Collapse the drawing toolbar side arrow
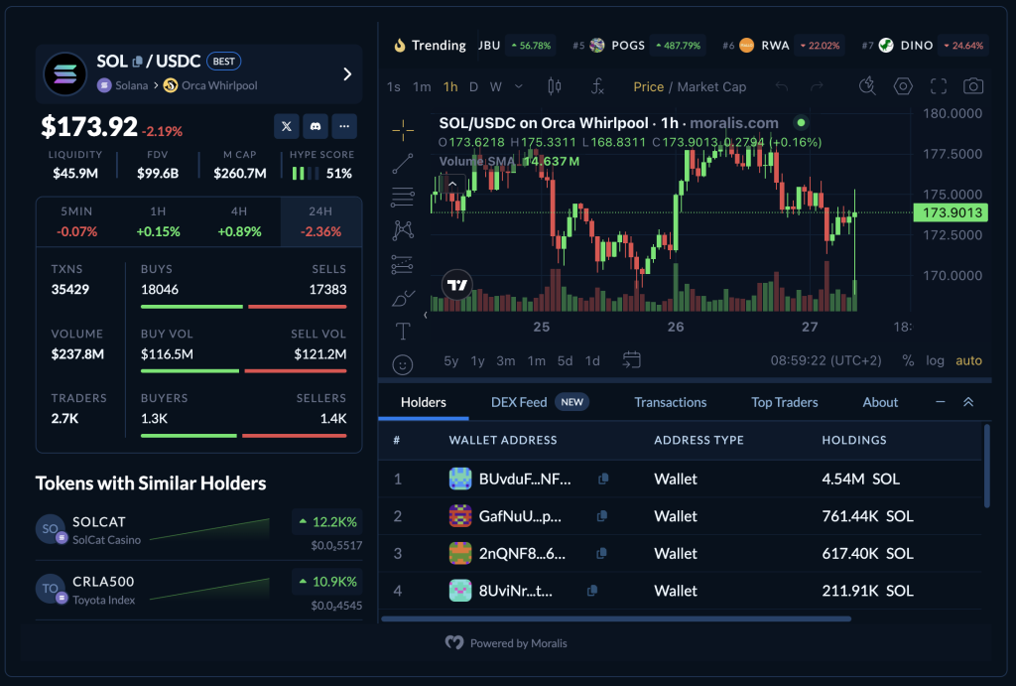This screenshot has width=1016, height=686. pos(426,315)
